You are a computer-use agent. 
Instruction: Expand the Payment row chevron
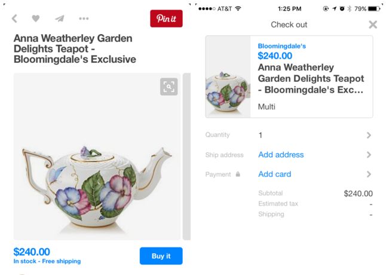coord(369,175)
